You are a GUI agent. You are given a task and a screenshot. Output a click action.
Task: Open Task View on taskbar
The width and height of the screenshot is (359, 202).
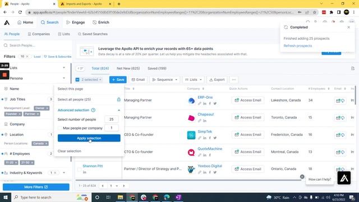click(108, 197)
